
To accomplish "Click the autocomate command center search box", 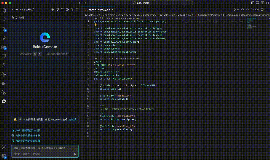I will tap(141, 3).
